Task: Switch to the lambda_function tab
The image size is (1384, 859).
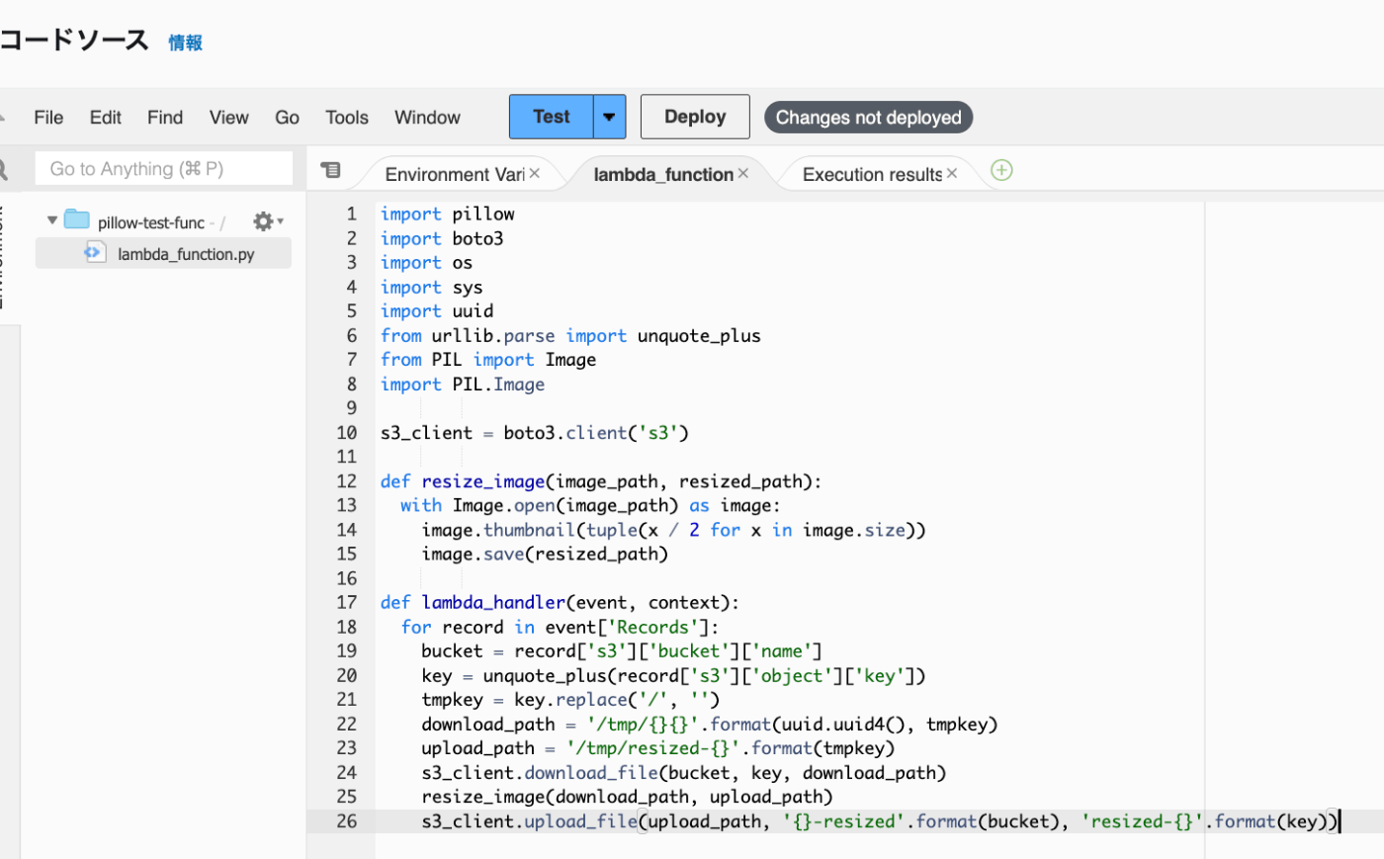Action: [x=663, y=175]
